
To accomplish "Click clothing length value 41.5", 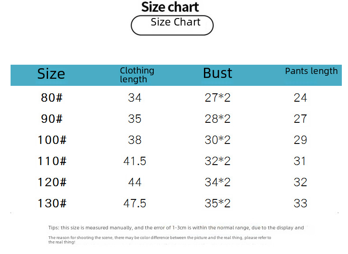I will (x=135, y=161).
